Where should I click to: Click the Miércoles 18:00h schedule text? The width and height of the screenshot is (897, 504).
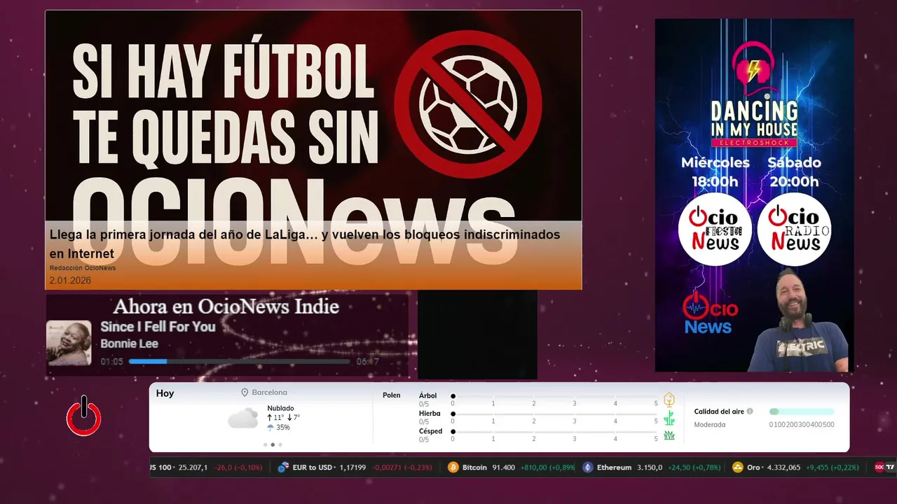click(x=715, y=172)
